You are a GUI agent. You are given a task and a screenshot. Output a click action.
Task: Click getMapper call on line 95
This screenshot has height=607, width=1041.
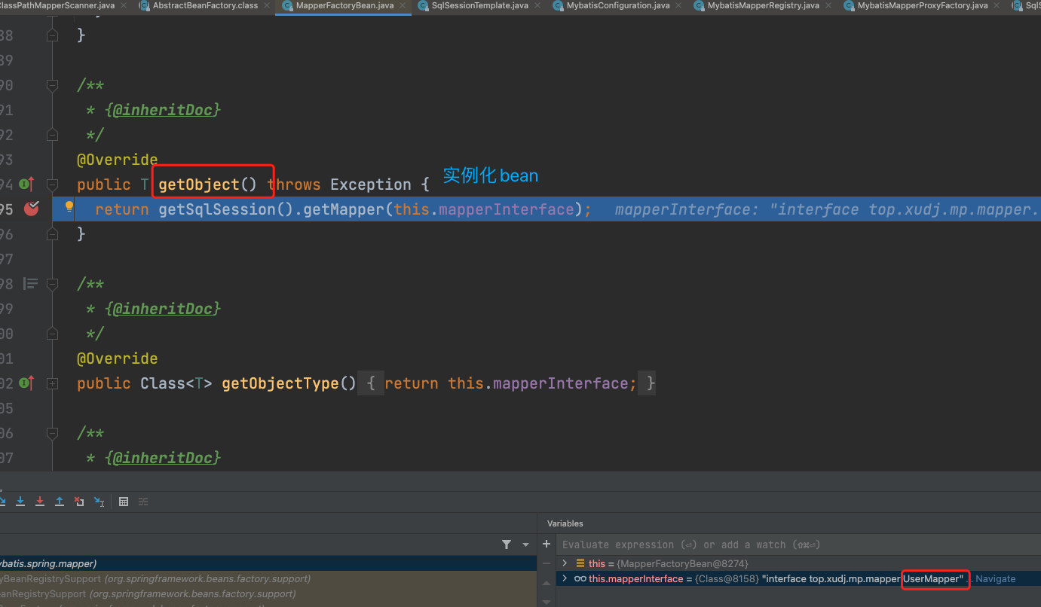(344, 209)
